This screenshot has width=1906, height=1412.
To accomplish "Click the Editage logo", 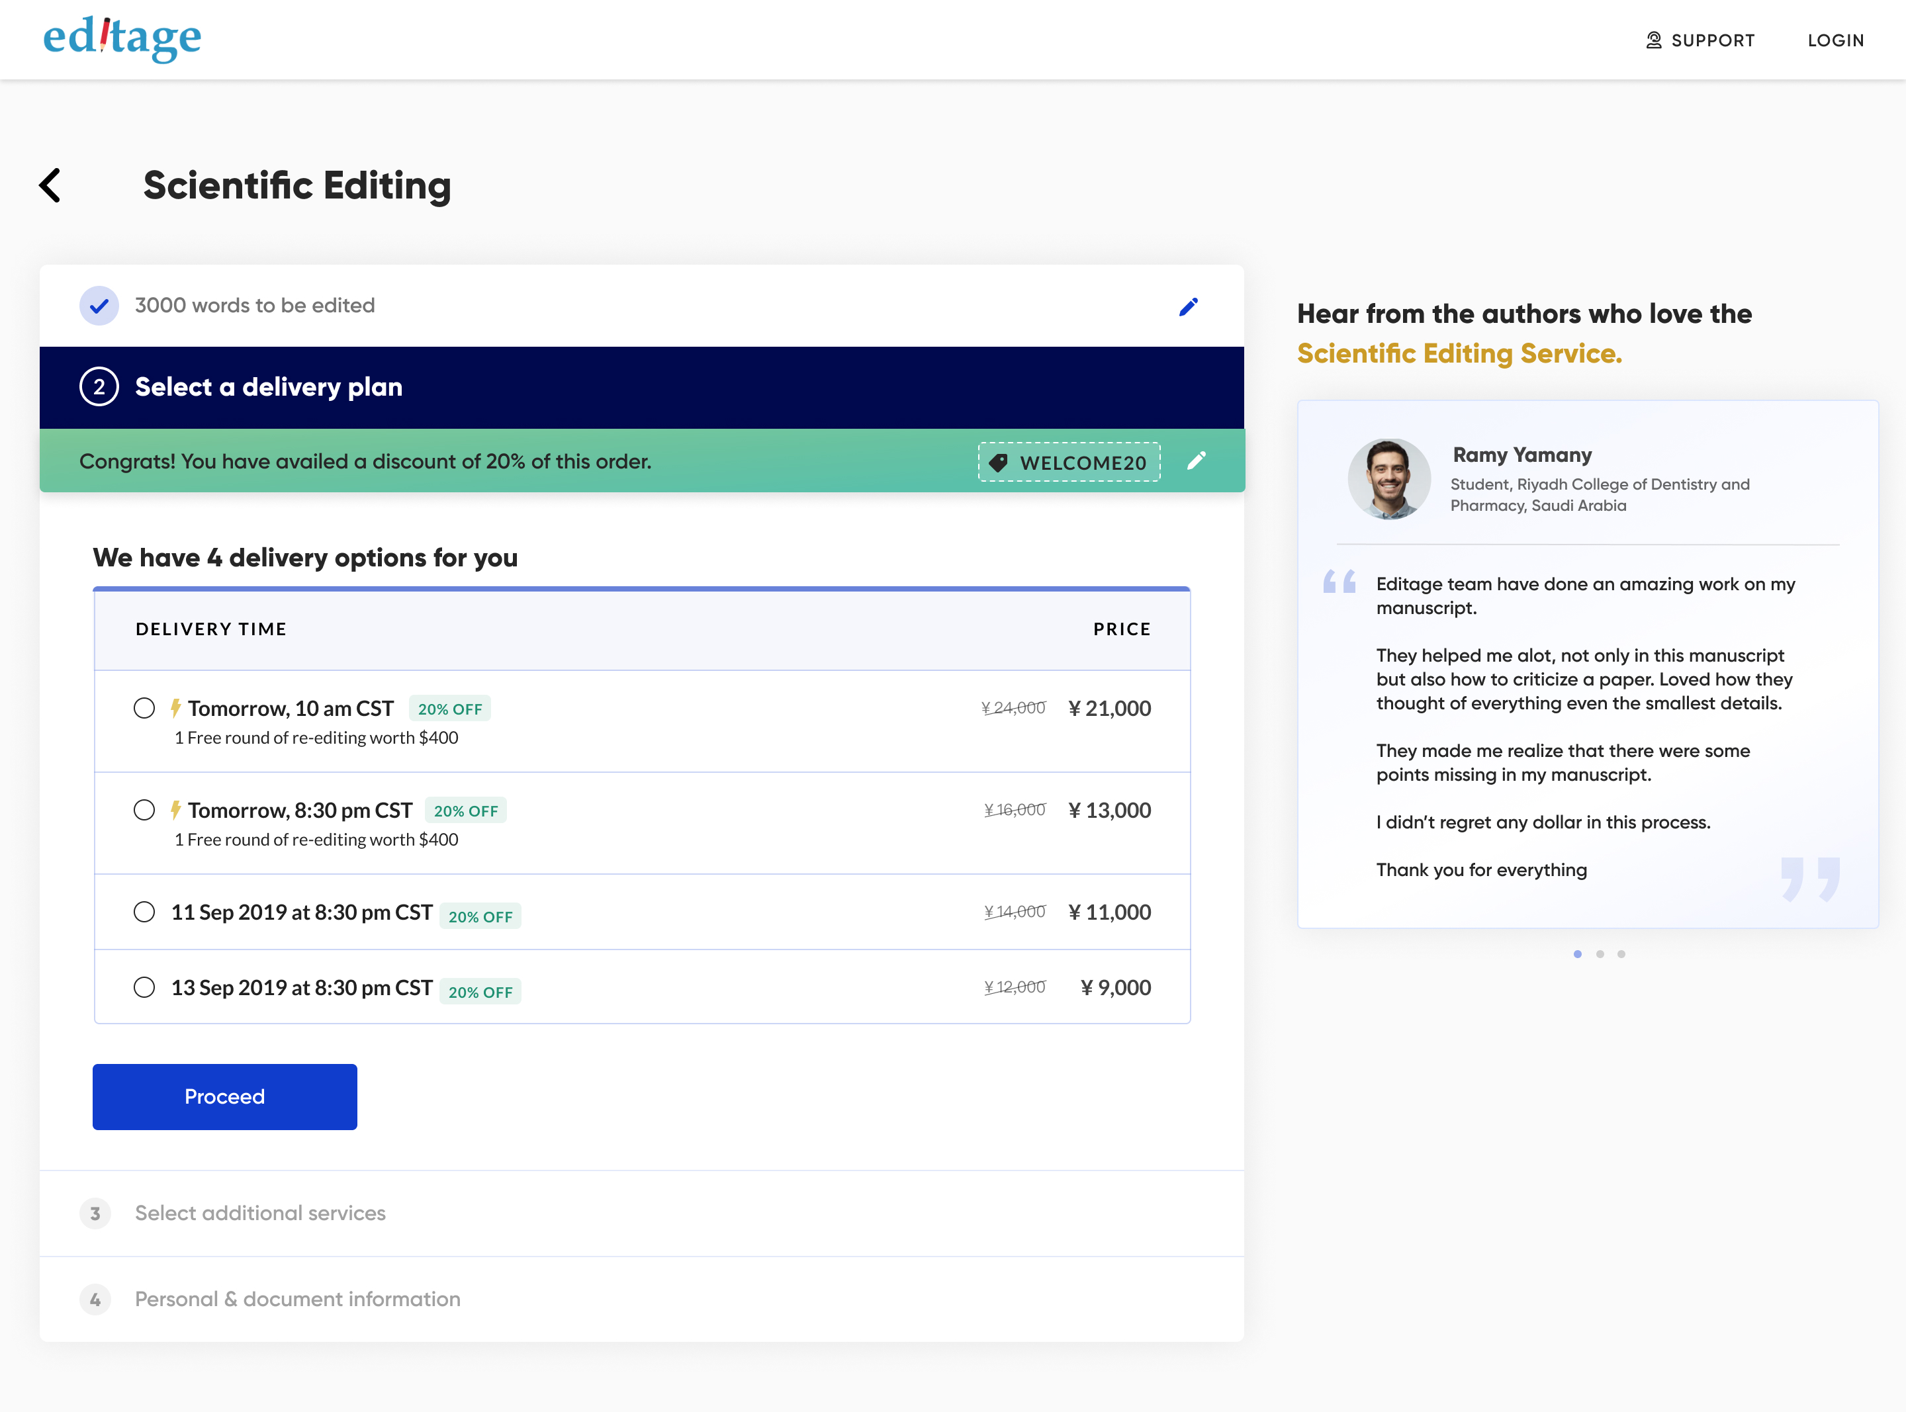I will click(122, 38).
